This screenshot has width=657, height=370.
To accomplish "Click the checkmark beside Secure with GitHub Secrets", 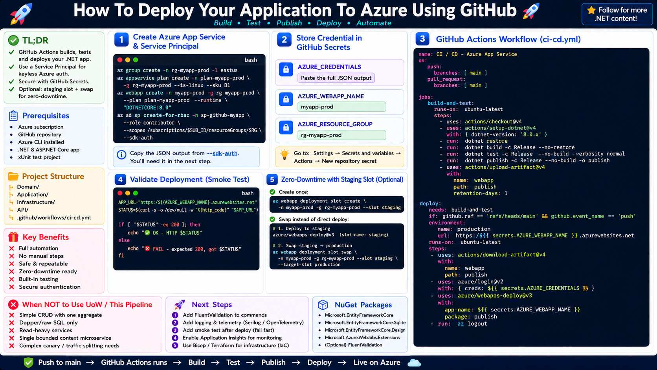I will (12, 81).
